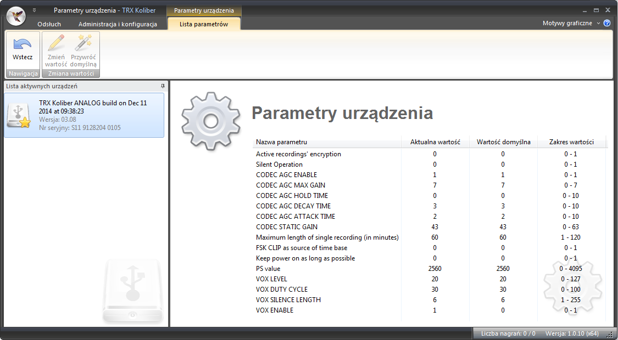Select the VOX SILENCE LENGTH row
Screen dimensions: 618x340
coord(429,300)
